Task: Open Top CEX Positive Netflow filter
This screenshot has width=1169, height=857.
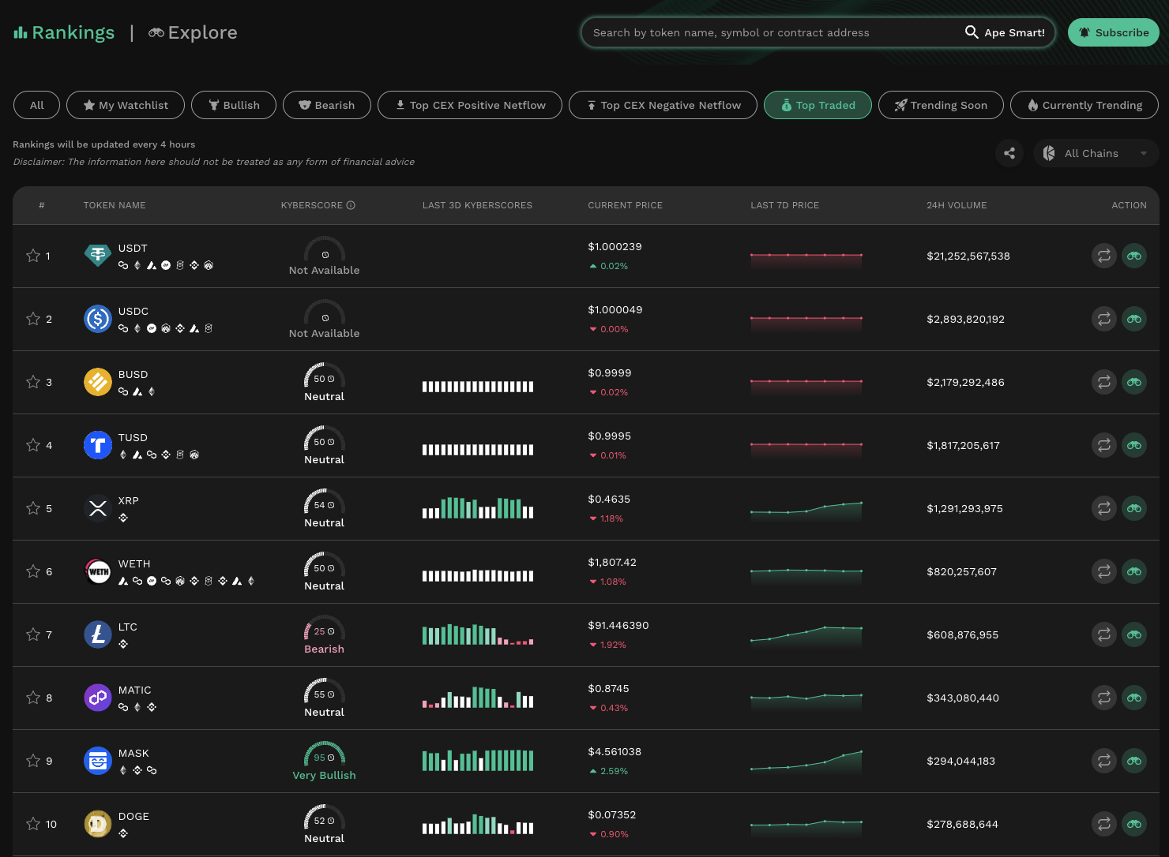Action: (470, 105)
